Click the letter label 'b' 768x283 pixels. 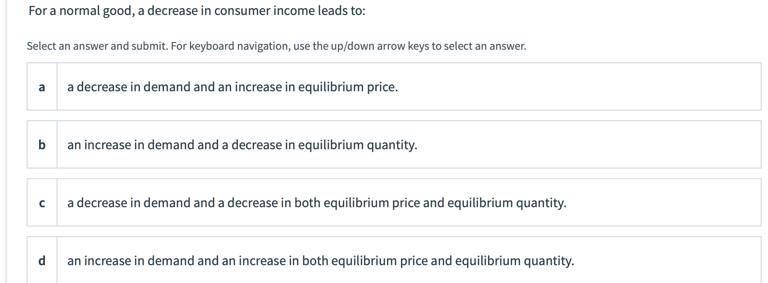pyautogui.click(x=42, y=144)
